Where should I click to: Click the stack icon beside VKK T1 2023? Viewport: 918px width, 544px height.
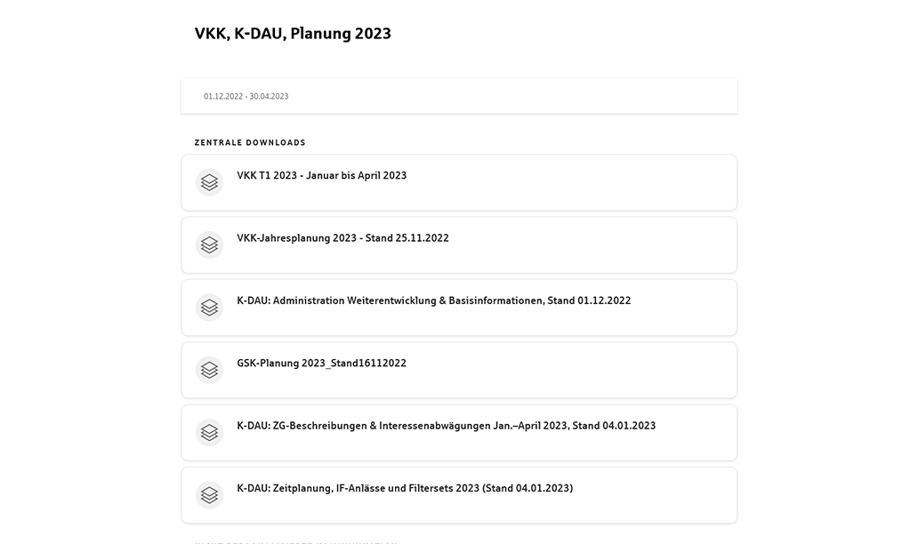pos(209,182)
